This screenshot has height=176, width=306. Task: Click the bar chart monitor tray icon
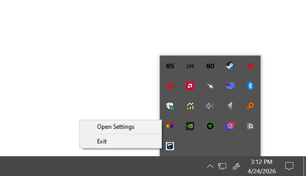click(190, 106)
